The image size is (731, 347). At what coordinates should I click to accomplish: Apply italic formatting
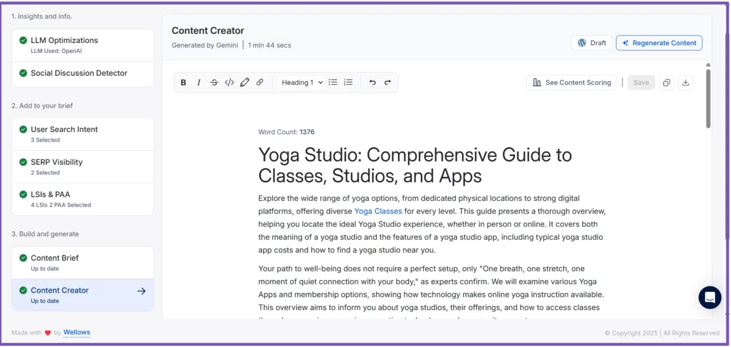pyautogui.click(x=198, y=82)
